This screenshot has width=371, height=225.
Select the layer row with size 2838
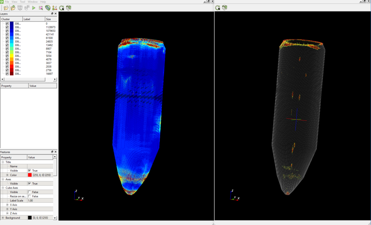tap(29, 67)
